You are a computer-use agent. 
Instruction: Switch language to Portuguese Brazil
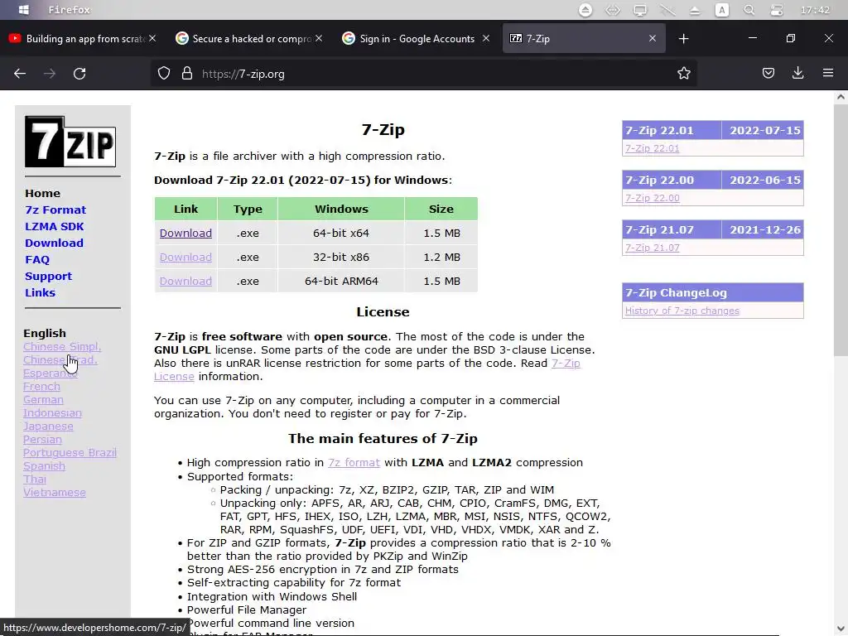70,453
